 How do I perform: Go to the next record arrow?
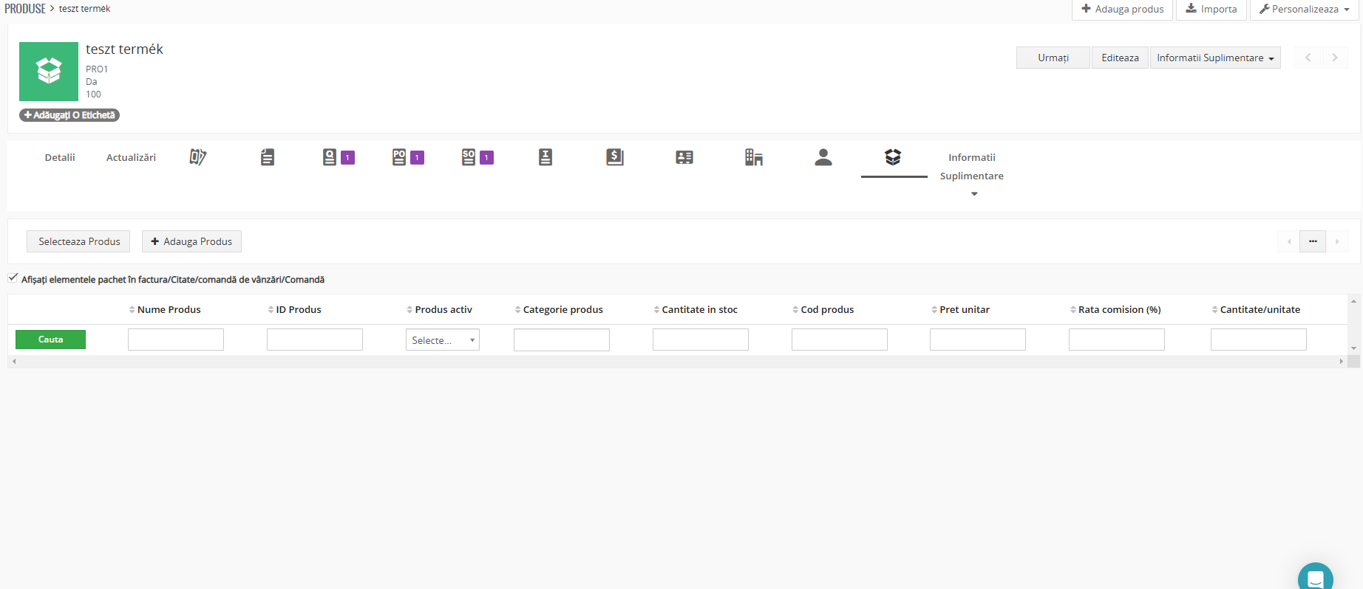1334,58
